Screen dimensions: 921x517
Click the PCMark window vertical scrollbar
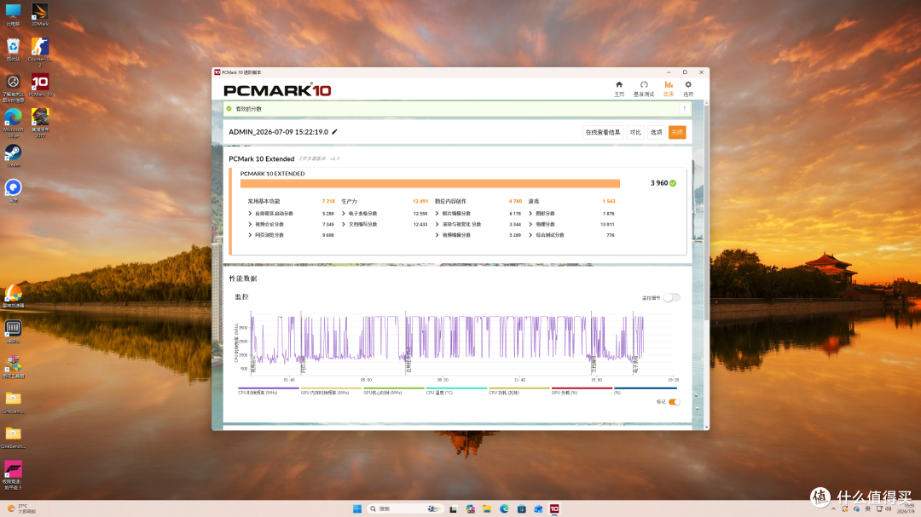tap(706, 212)
